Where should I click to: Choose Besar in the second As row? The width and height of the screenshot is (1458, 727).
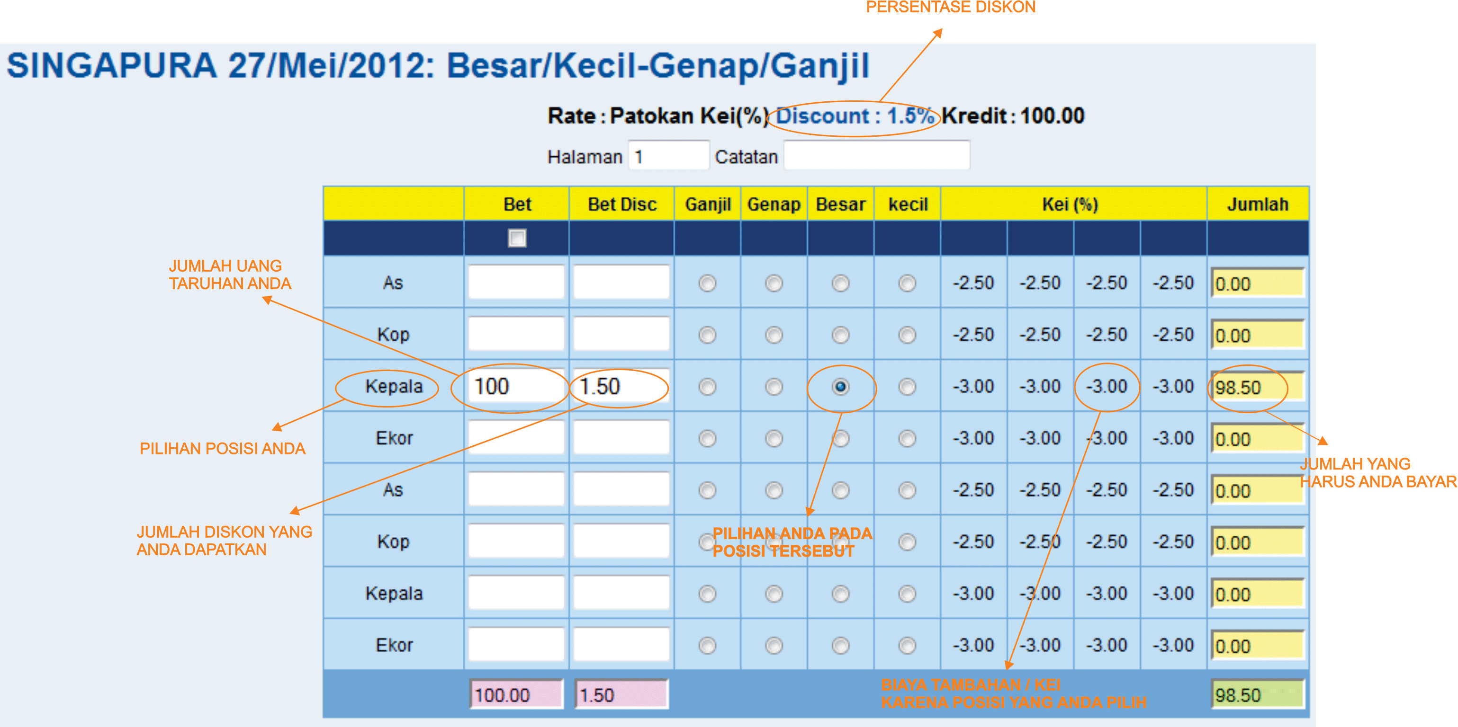pos(840,490)
